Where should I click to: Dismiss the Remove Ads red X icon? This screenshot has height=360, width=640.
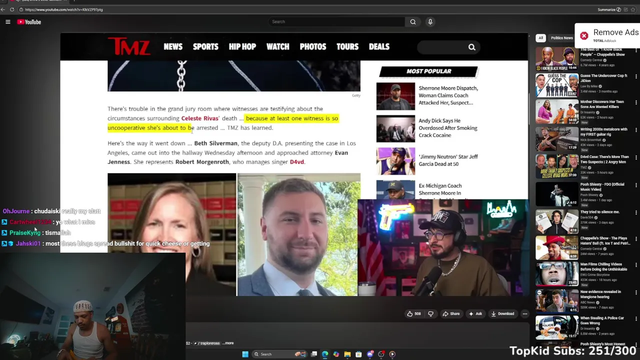tap(584, 35)
